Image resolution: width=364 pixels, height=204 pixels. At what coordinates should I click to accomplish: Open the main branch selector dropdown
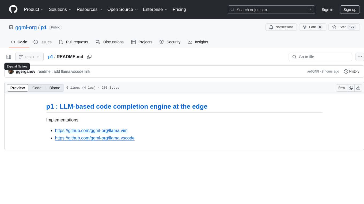pos(29,57)
